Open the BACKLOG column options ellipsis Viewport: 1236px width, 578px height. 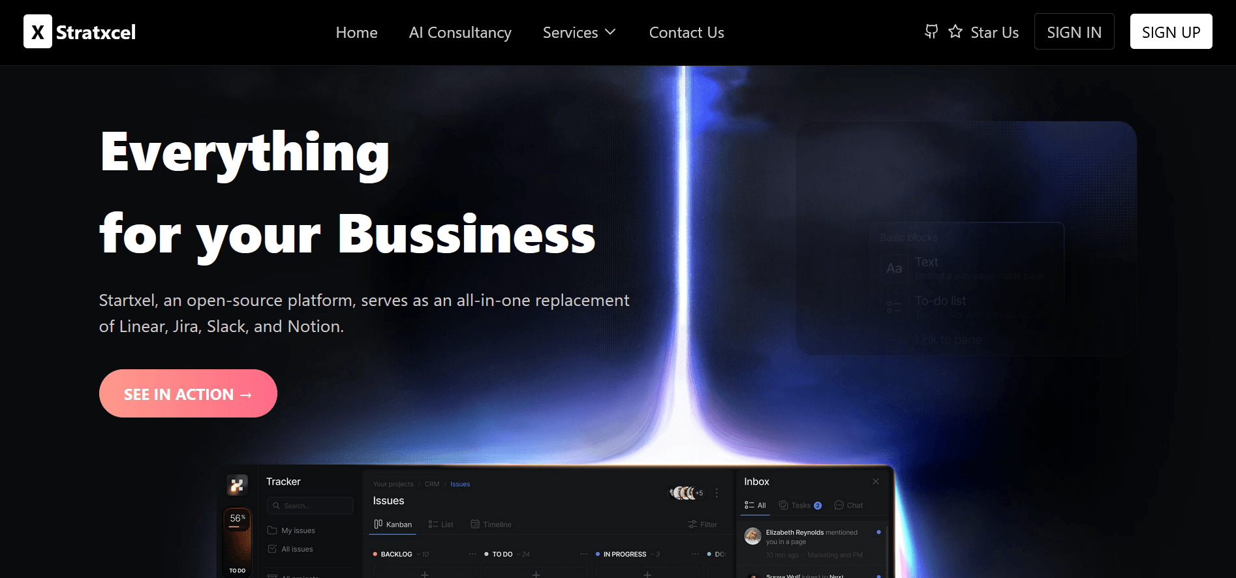[x=472, y=555]
